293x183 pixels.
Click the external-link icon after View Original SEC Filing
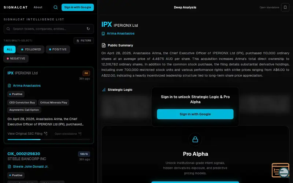pos(45,134)
